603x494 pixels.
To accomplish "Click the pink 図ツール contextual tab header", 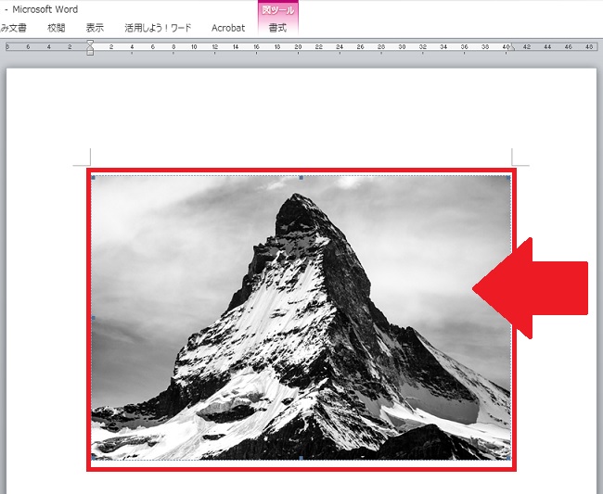I will (x=277, y=9).
